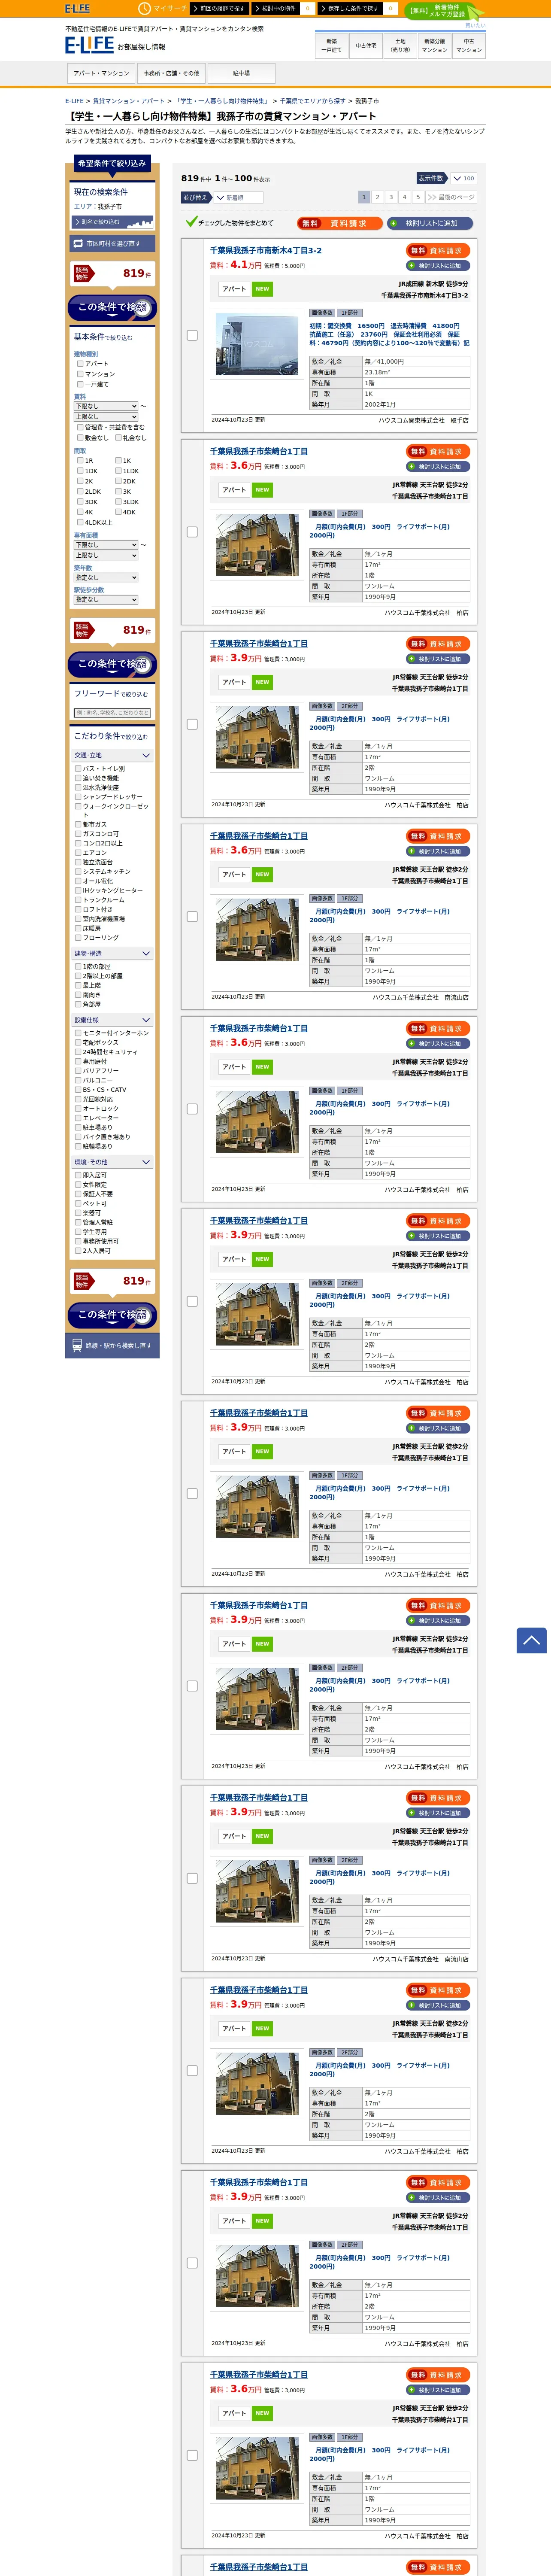Enable 管理費・共益費を含む option
The width and height of the screenshot is (551, 2576).
80,427
